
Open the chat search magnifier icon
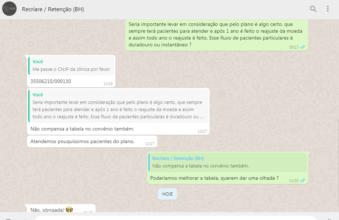[313, 9]
